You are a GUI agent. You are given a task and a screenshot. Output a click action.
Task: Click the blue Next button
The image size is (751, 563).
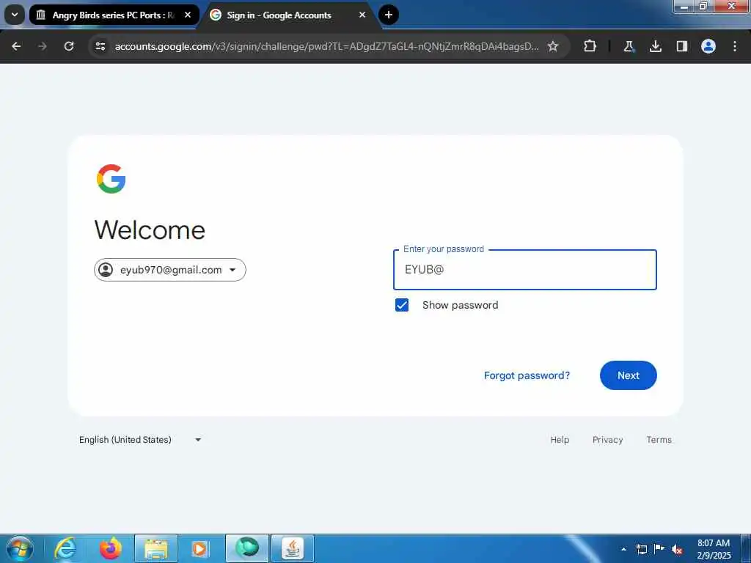[629, 375]
